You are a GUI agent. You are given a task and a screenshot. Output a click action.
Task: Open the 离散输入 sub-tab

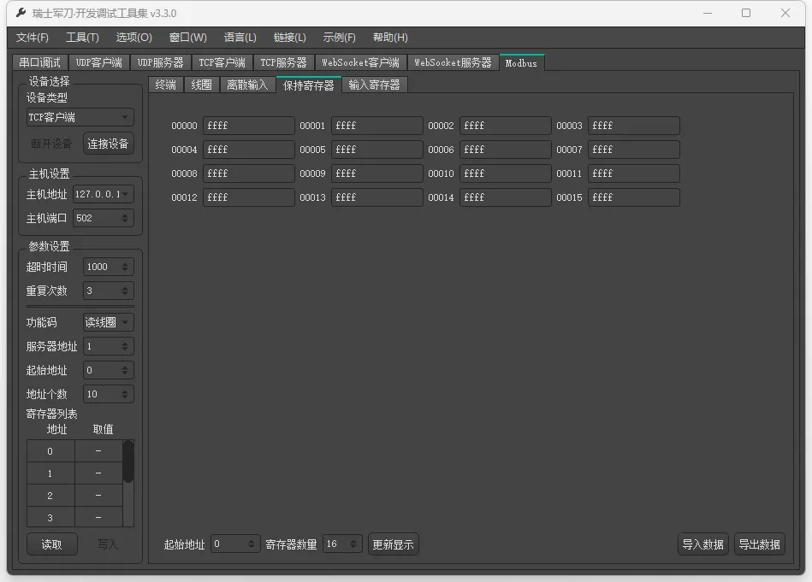(247, 85)
